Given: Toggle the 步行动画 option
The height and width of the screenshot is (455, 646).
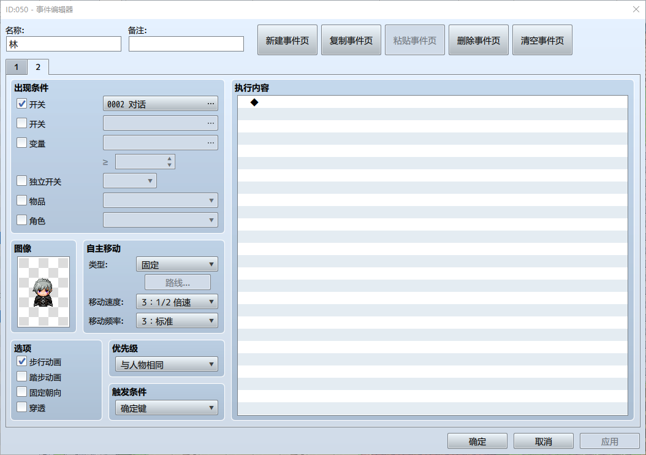Looking at the screenshot, I should point(22,361).
